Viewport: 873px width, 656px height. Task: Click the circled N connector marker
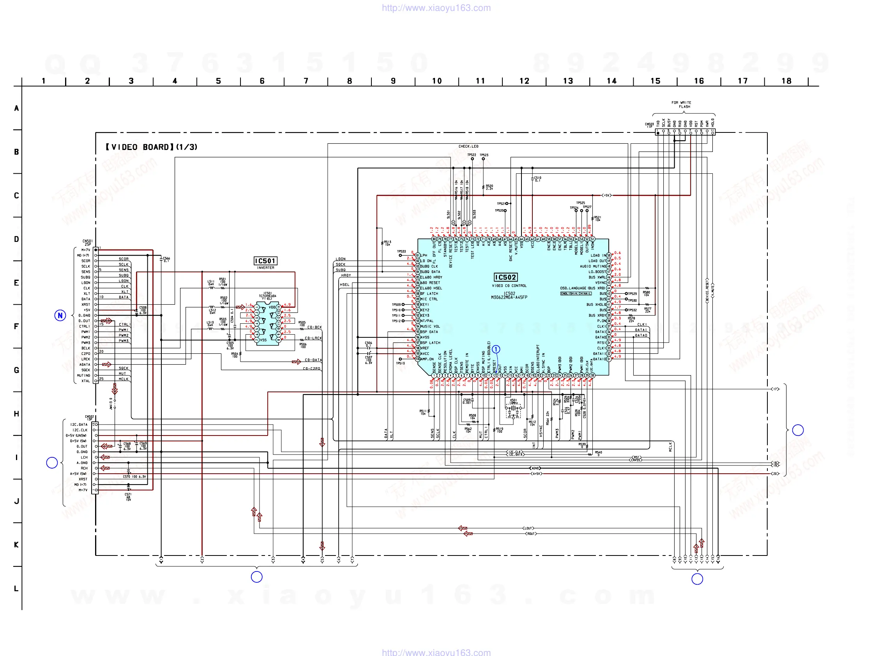pos(60,315)
